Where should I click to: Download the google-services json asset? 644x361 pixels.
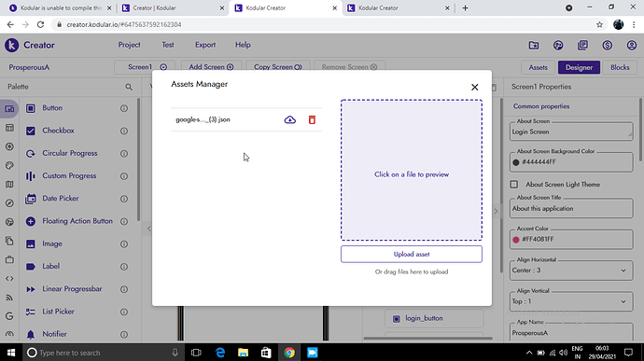(x=290, y=119)
